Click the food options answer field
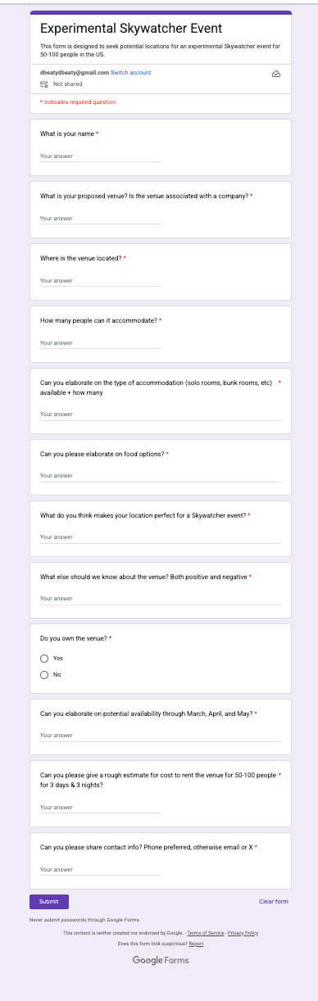This screenshot has width=318, height=1001. (x=161, y=475)
